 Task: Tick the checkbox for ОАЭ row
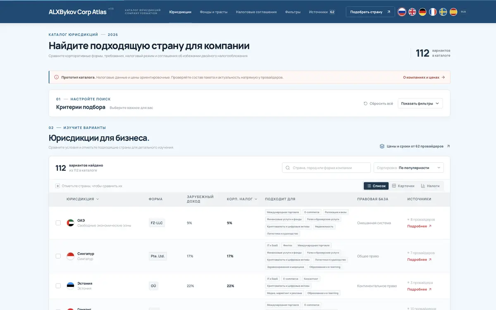click(x=58, y=223)
